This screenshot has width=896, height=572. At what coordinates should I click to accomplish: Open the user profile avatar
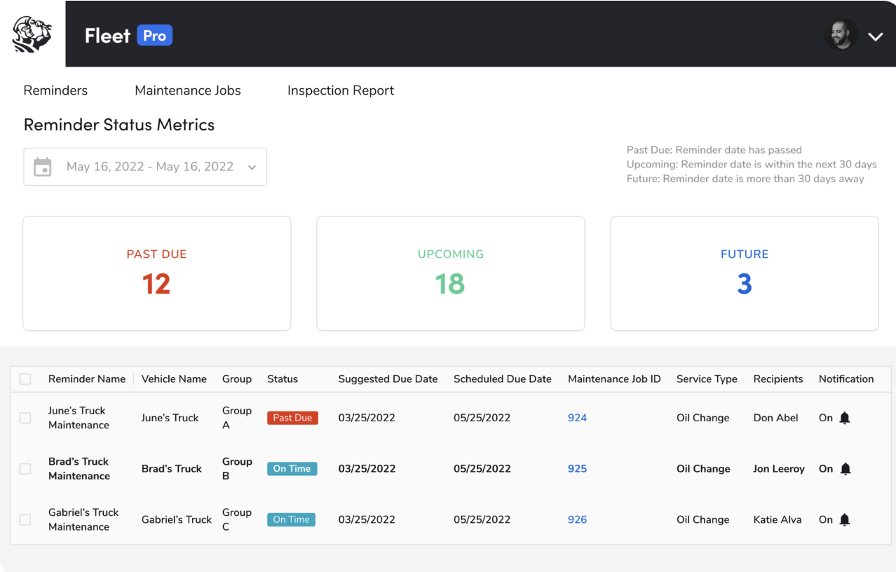(x=841, y=34)
